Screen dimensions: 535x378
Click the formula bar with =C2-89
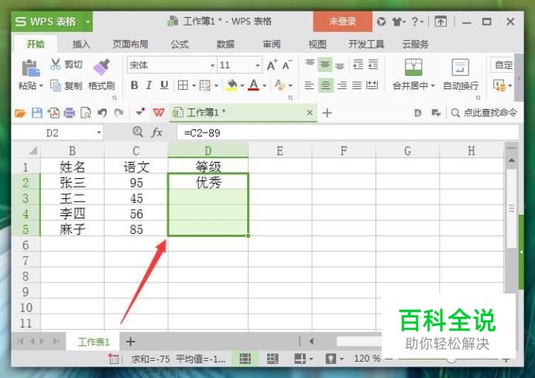click(348, 132)
